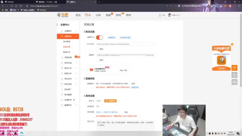The width and height of the screenshot is (242, 136).
Task: Go back with browser back arrow
Action: (3, 6)
